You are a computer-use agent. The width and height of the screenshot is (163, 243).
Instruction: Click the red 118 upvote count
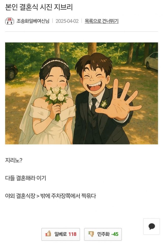click(x=73, y=234)
